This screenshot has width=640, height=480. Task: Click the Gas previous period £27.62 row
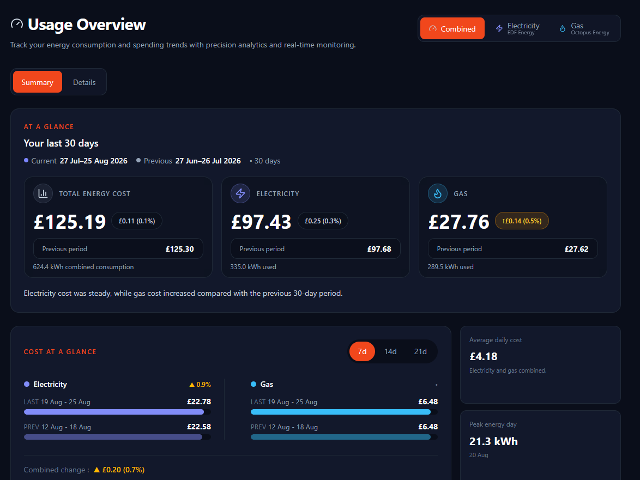click(512, 249)
